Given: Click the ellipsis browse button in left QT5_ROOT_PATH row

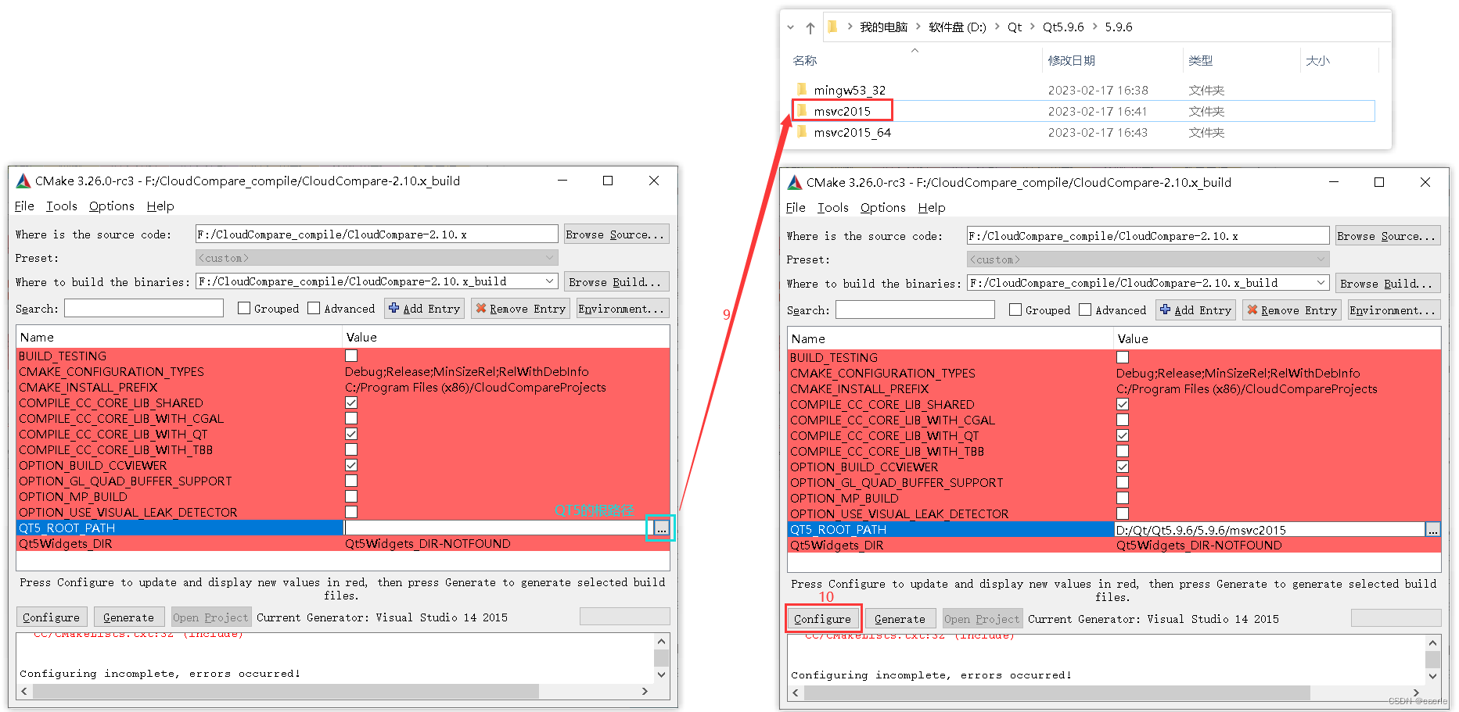Looking at the screenshot, I should coord(662,529).
